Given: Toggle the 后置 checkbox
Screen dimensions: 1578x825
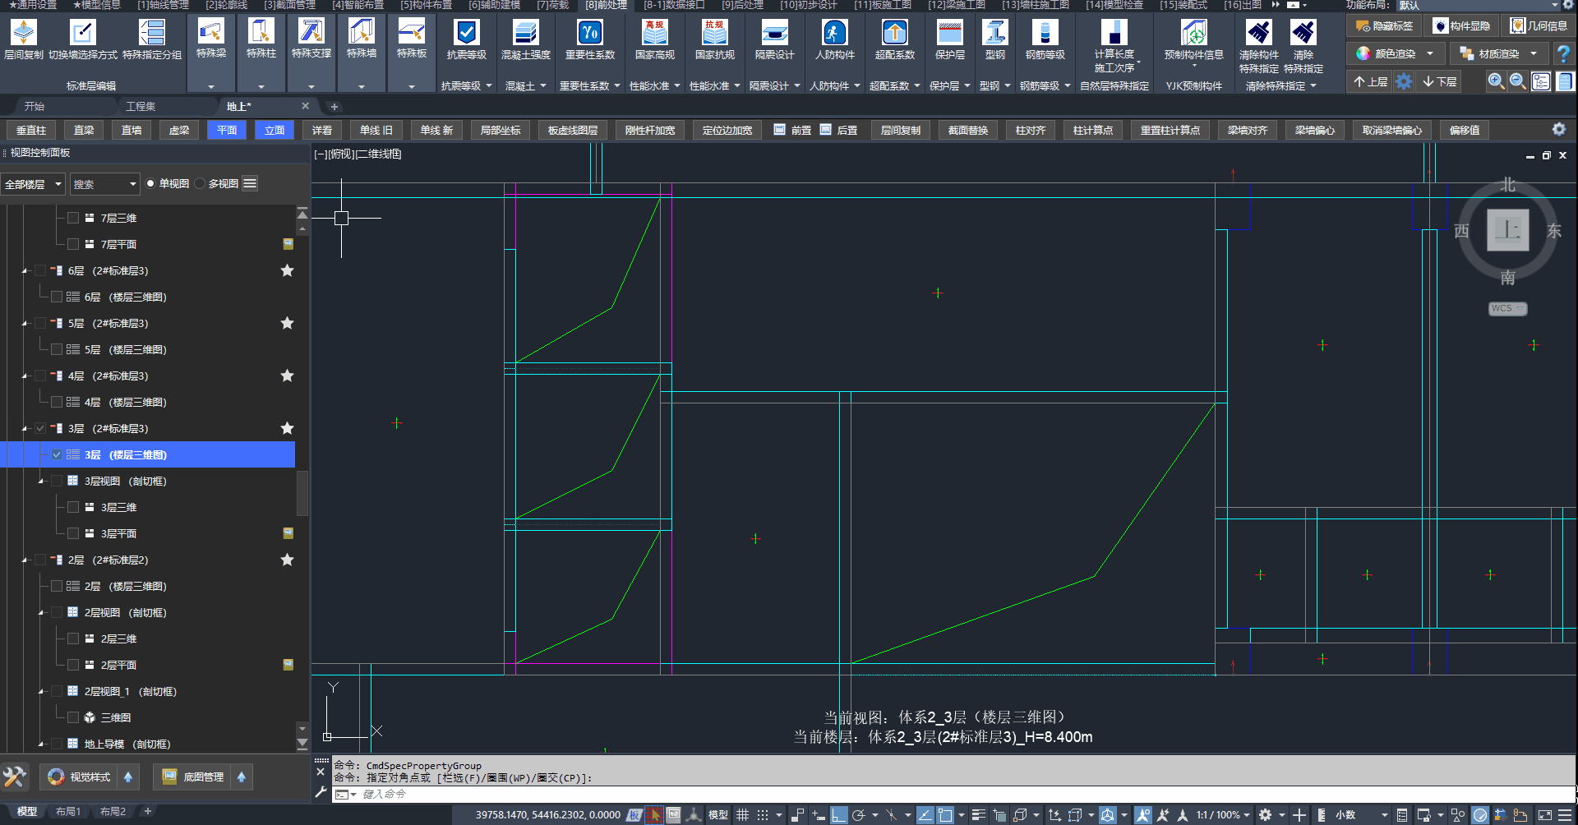Looking at the screenshot, I should [x=825, y=130].
